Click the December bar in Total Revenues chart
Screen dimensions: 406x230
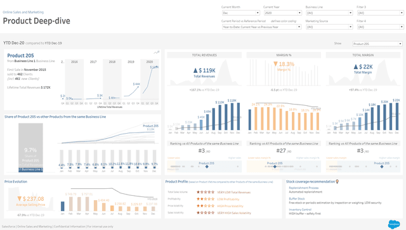pos(239,117)
